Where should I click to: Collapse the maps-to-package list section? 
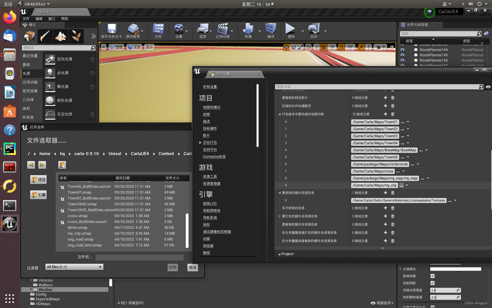(x=279, y=114)
